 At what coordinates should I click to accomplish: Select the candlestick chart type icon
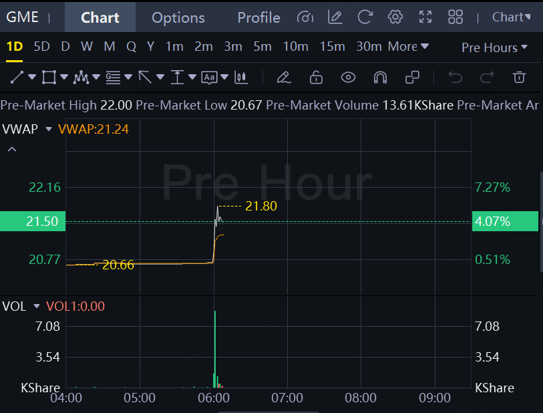click(241, 78)
